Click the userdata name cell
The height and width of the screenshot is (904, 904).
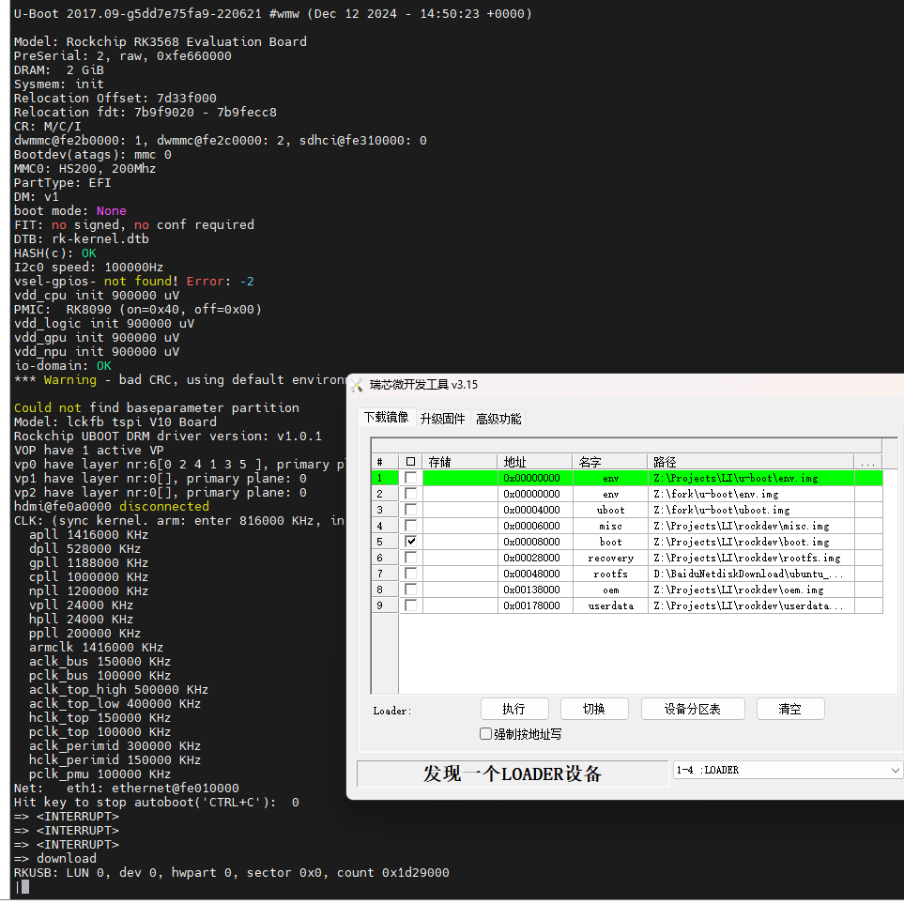point(610,605)
